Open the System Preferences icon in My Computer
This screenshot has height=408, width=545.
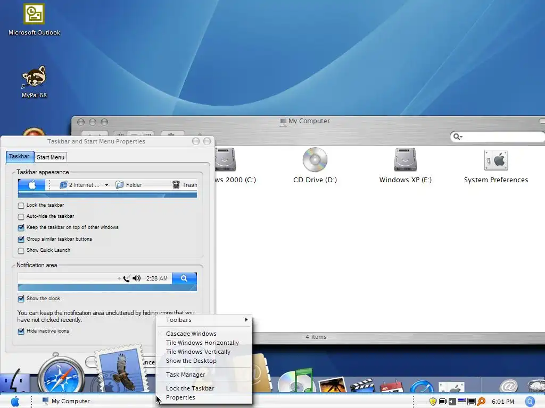(x=496, y=160)
